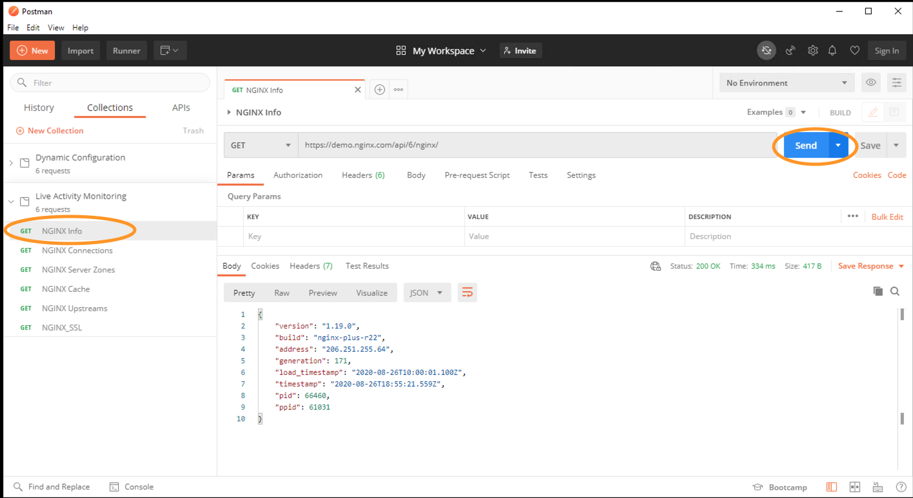
Task: Expand the NGINX Info request description triangle
Action: coord(228,112)
